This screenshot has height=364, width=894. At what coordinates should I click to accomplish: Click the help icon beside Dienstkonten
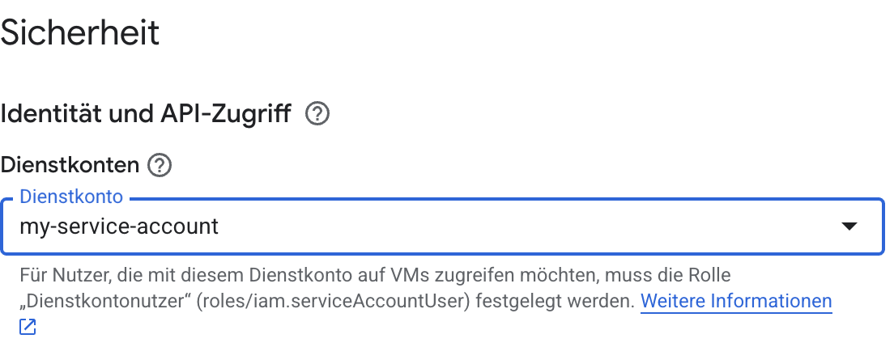[160, 166]
